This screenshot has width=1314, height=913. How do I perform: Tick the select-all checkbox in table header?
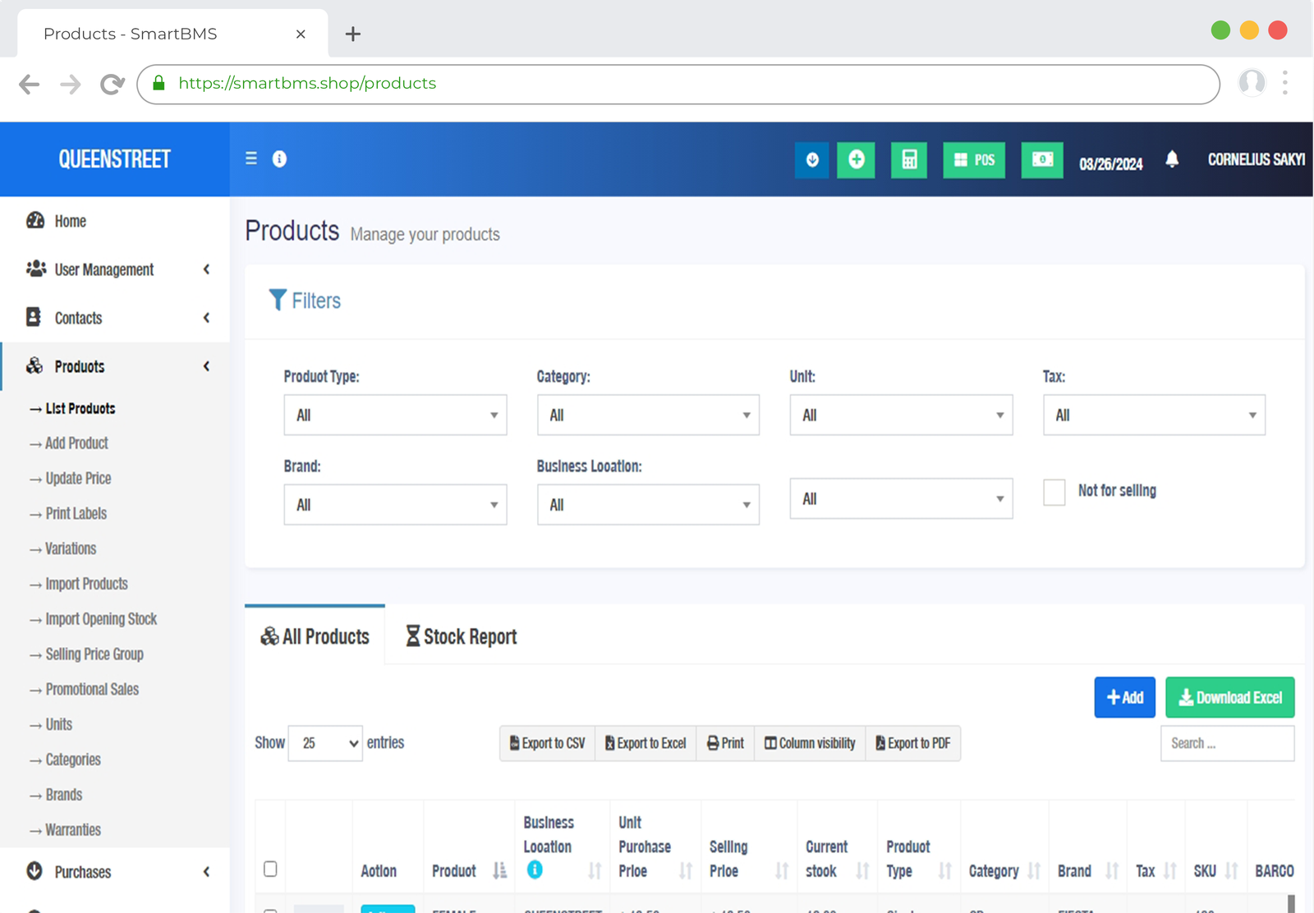(270, 869)
